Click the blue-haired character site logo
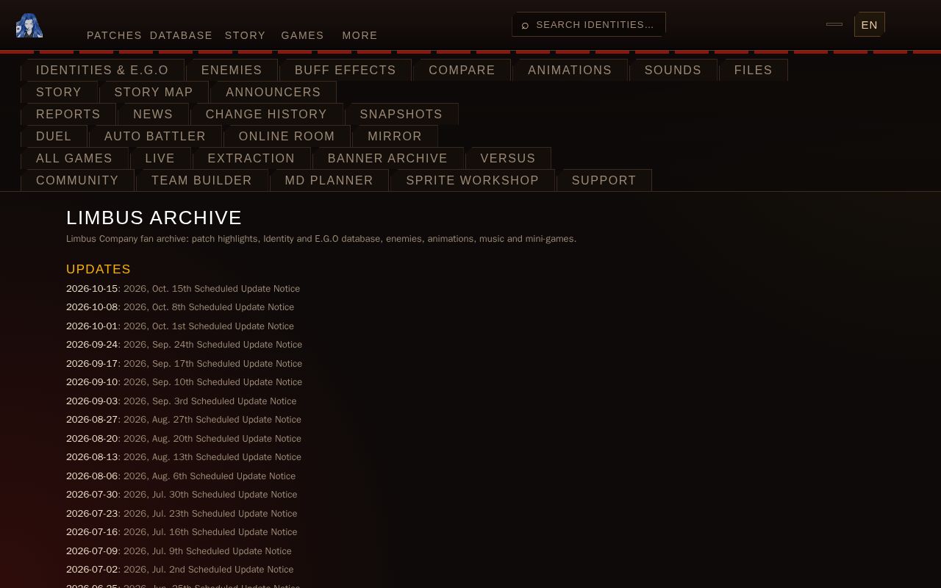The width and height of the screenshot is (941, 588). [29, 26]
